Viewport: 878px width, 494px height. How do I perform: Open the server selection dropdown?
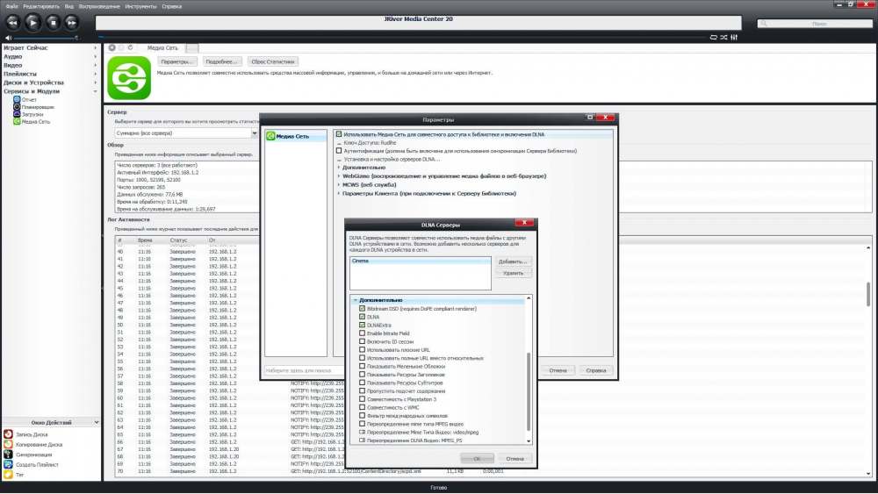tap(255, 133)
